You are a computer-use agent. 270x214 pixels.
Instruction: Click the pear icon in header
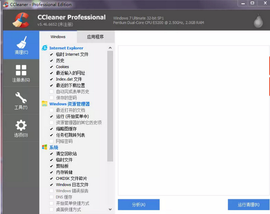(x=258, y=21)
